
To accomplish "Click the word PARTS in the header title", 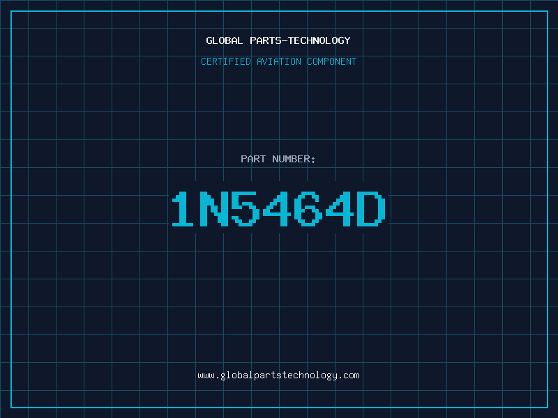I will point(266,40).
